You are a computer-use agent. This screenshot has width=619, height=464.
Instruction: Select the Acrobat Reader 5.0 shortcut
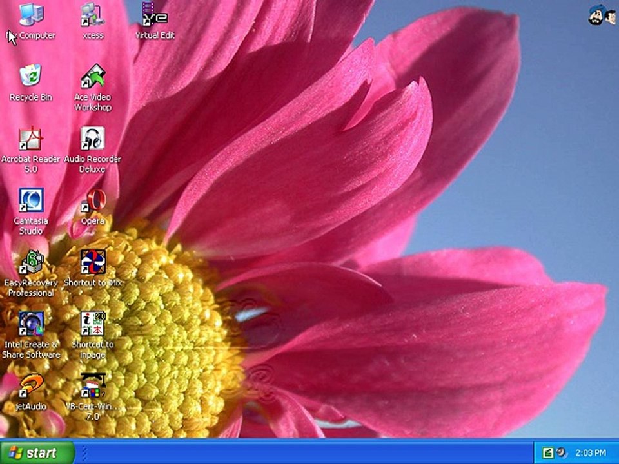point(31,138)
